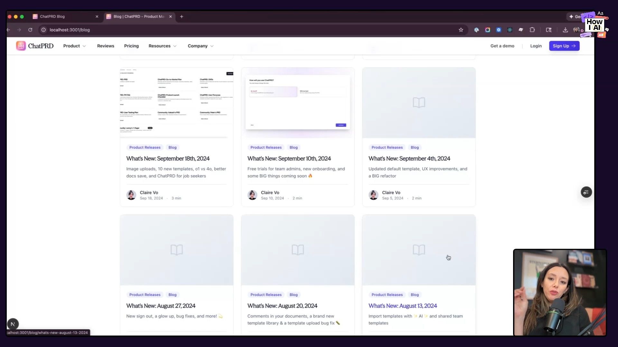Click the August 27 placeholder book thumbnail

[x=177, y=250]
